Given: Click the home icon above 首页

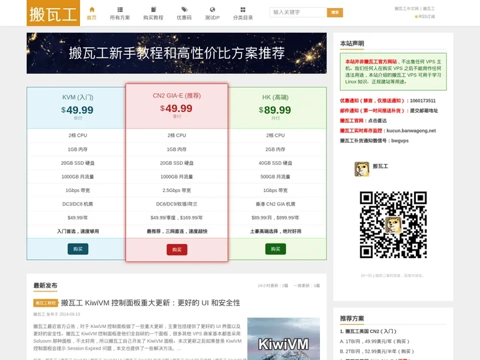Looking at the screenshot, I should [x=92, y=9].
